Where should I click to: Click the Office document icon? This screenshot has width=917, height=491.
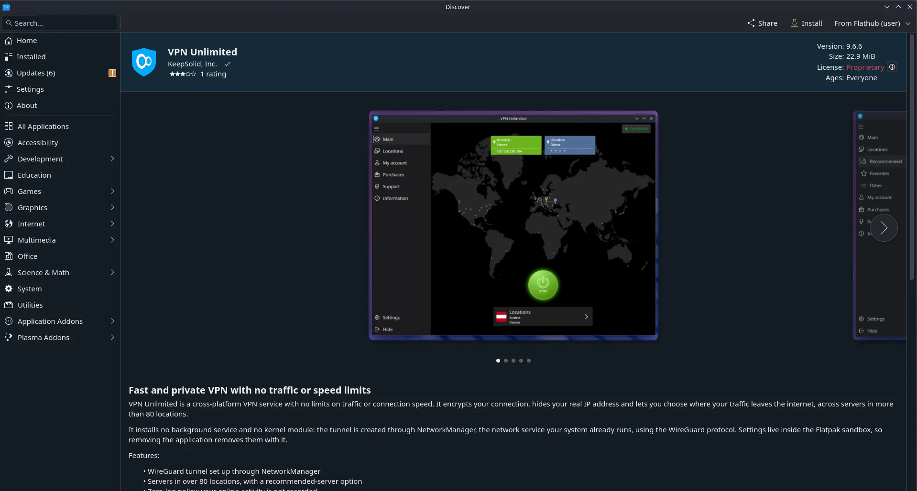(x=9, y=256)
